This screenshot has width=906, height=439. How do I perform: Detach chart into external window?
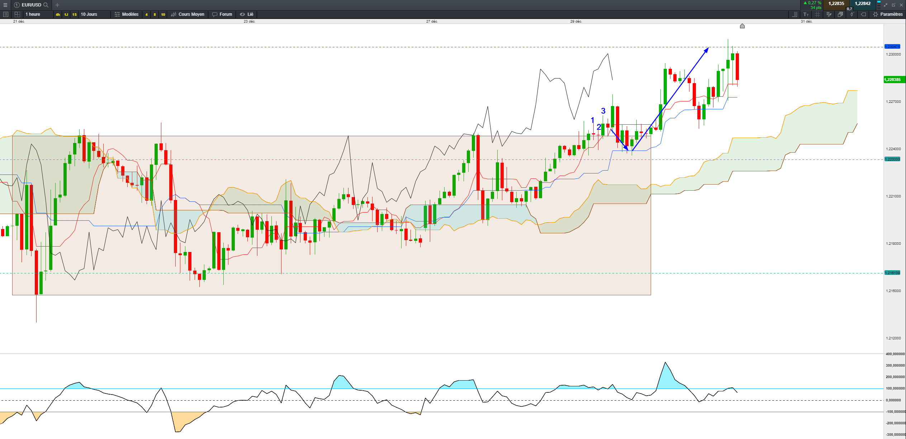tap(893, 5)
